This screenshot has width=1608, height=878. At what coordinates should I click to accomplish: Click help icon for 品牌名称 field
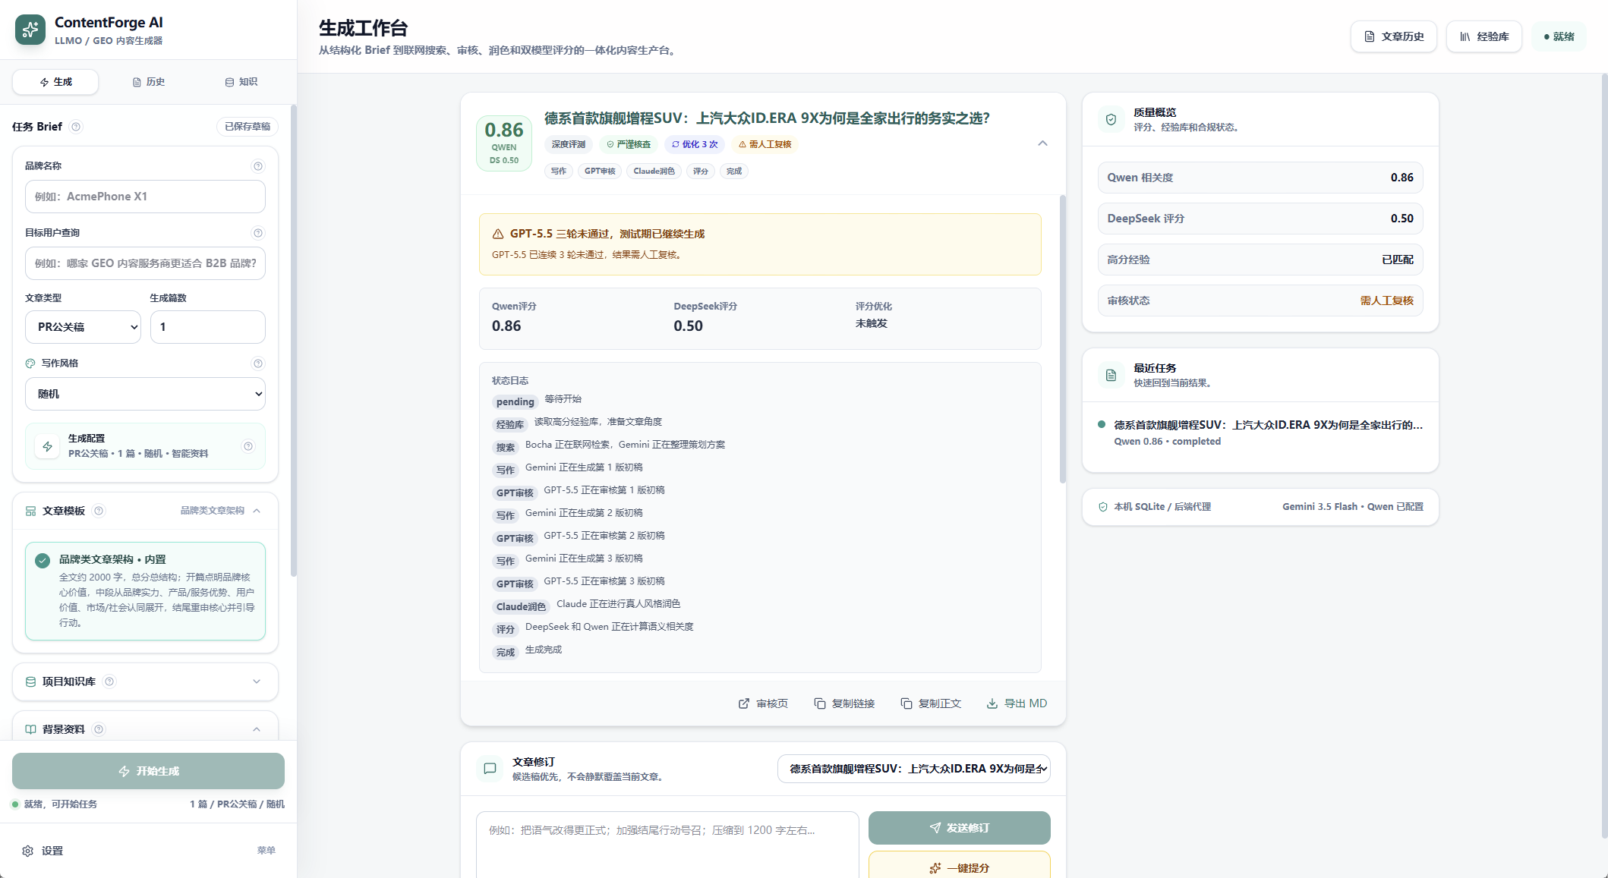tap(258, 166)
